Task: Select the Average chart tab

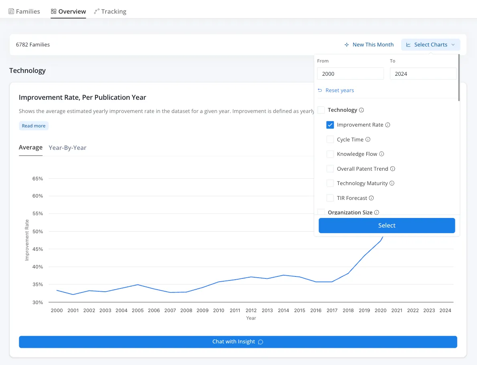Action: click(x=31, y=147)
